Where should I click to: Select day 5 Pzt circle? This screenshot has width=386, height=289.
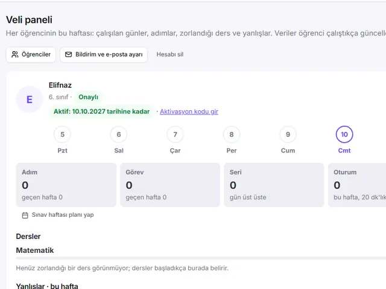tap(62, 134)
